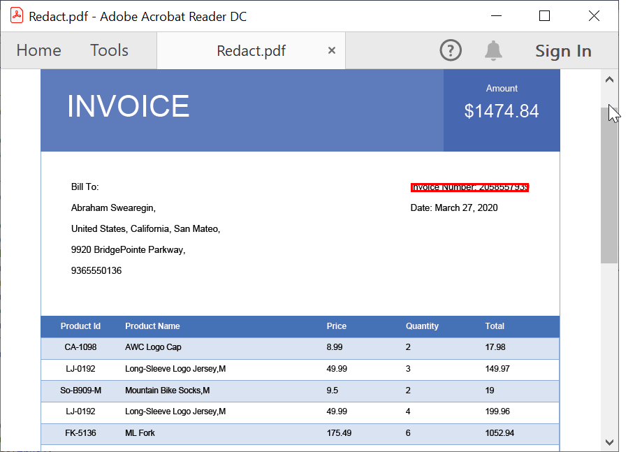The height and width of the screenshot is (452, 642).
Task: Click the name 'Abraham Swearegin,'
Action: coord(113,208)
